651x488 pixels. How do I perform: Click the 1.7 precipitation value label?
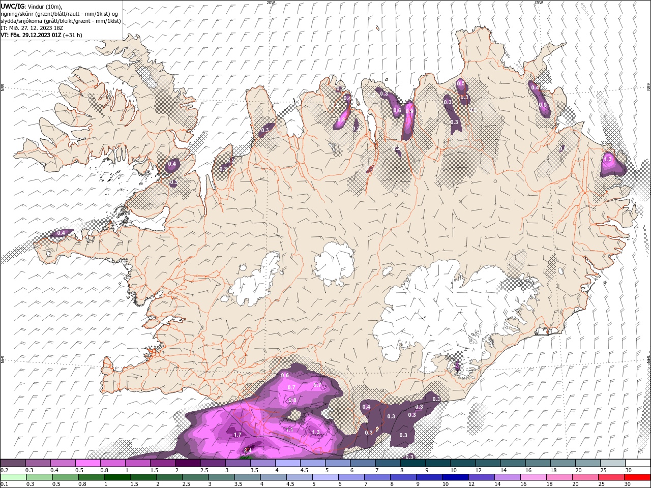pos(238,435)
